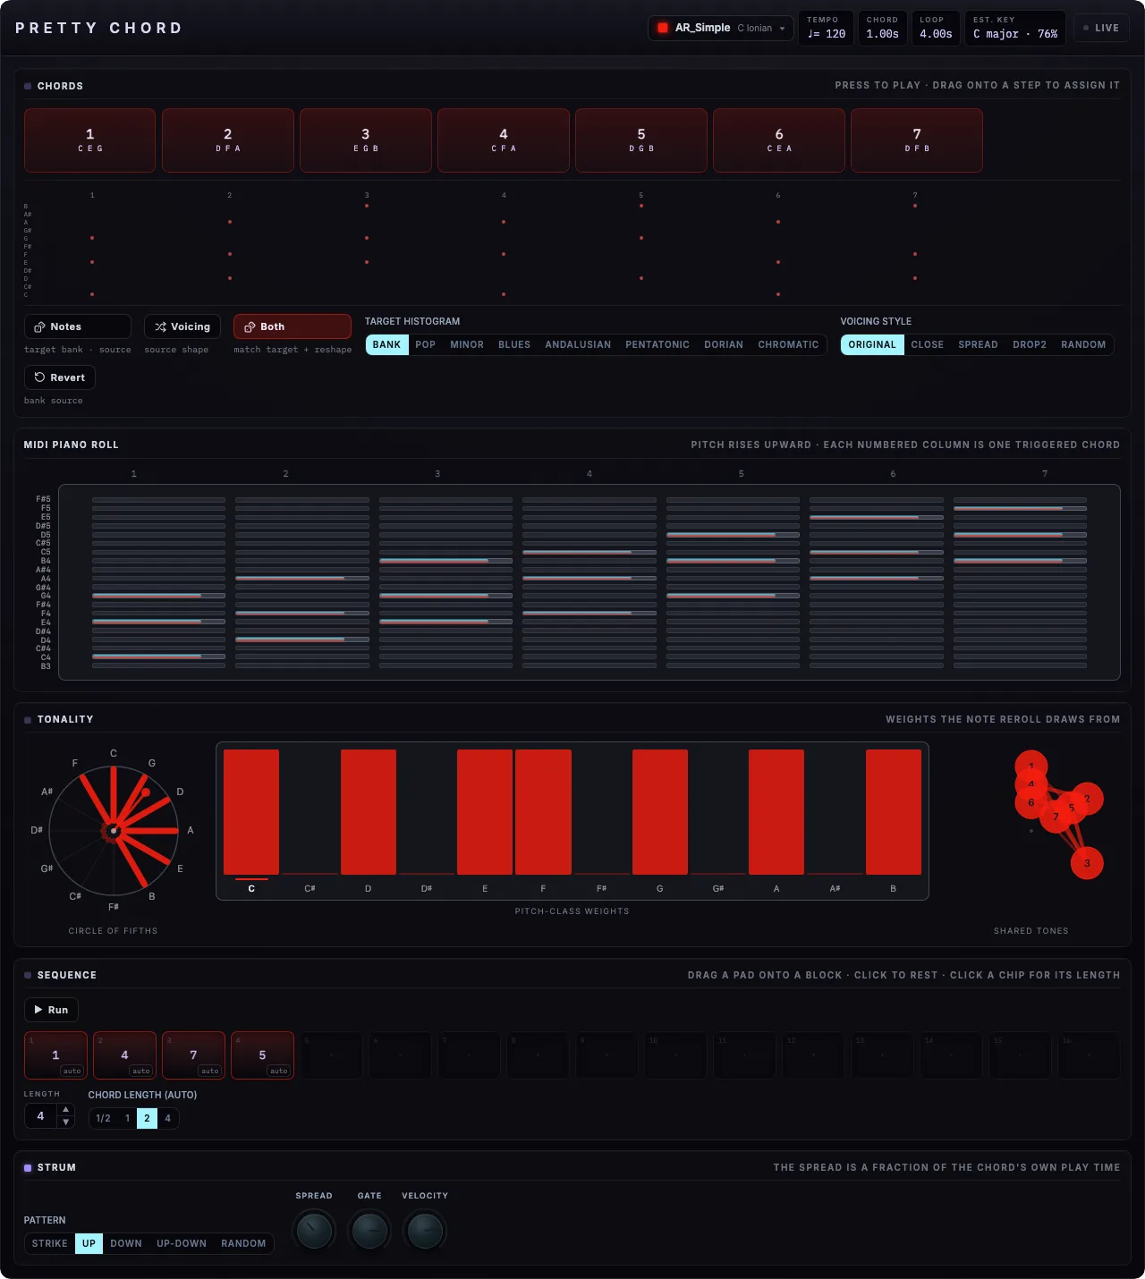
Task: Choose the DORIAN target histogram tab
Action: coord(724,344)
